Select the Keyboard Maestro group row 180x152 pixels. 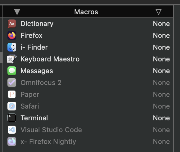tap(88, 59)
